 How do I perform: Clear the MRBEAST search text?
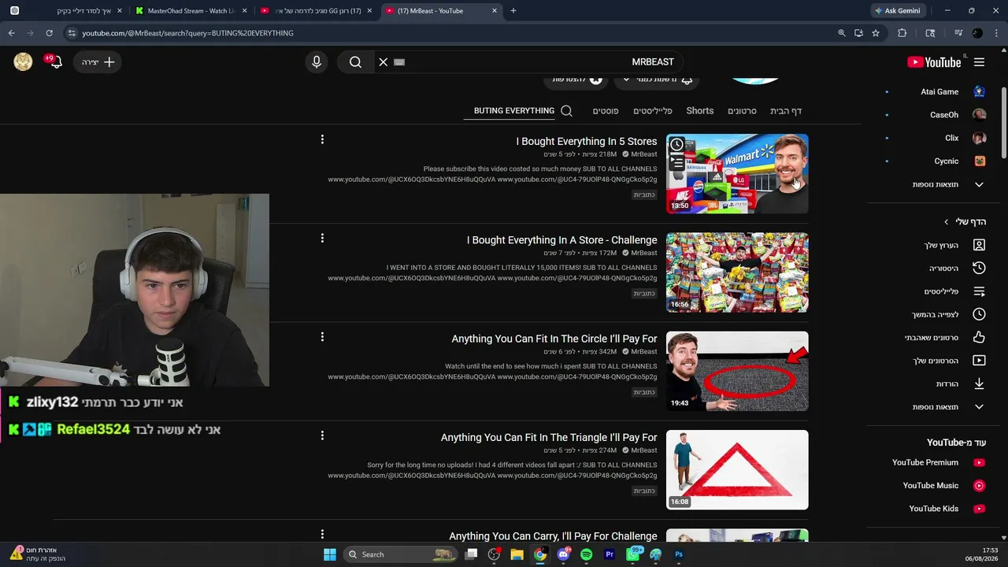click(384, 62)
